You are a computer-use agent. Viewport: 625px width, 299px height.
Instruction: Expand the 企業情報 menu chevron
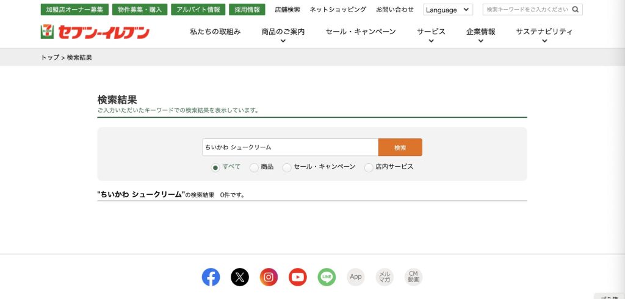481,41
